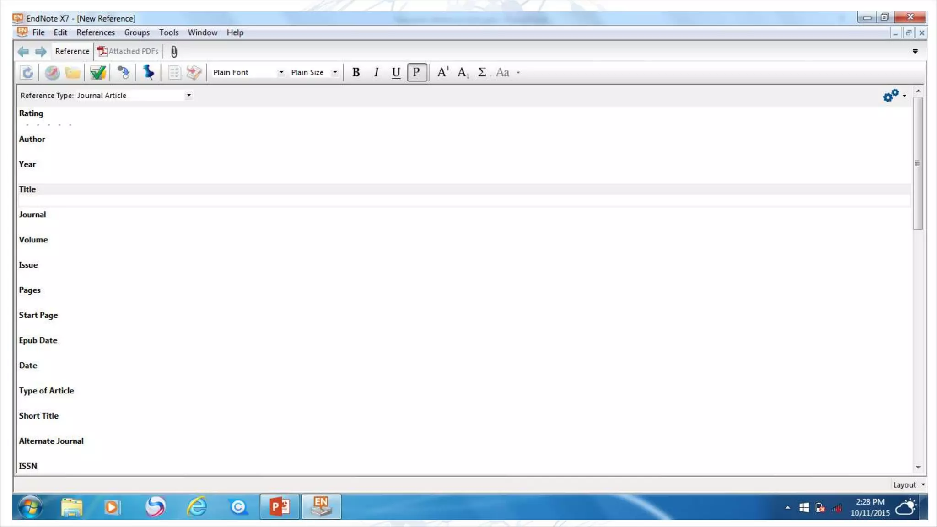
Task: Open PowerPoint from the taskbar
Action: pyautogui.click(x=280, y=507)
